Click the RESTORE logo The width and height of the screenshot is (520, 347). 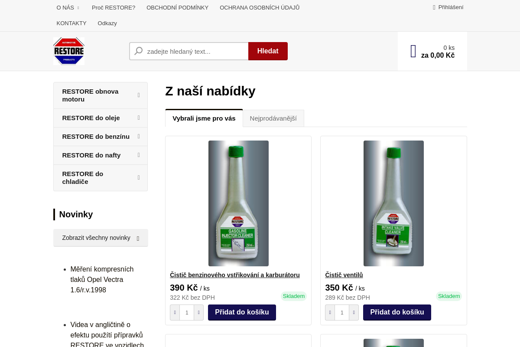coord(69,51)
